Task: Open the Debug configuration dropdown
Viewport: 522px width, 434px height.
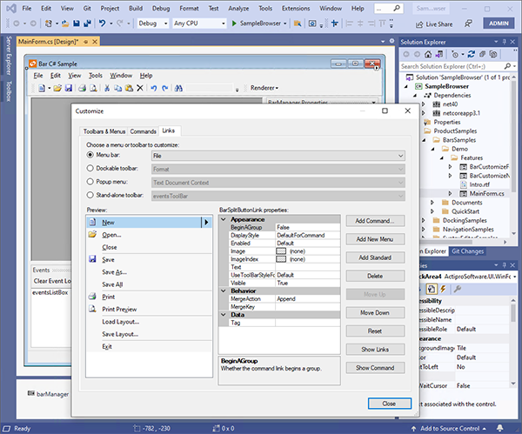Action: 153,23
